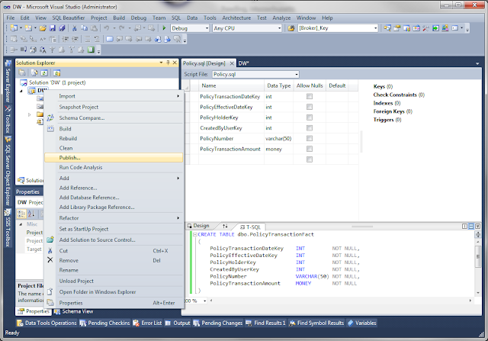Open Find Symbol Results panel
The height and width of the screenshot is (341, 488).
316,323
